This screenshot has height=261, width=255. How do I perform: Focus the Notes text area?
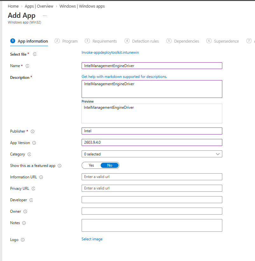click(152, 225)
